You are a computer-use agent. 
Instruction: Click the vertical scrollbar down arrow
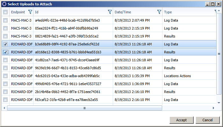coord(219,102)
